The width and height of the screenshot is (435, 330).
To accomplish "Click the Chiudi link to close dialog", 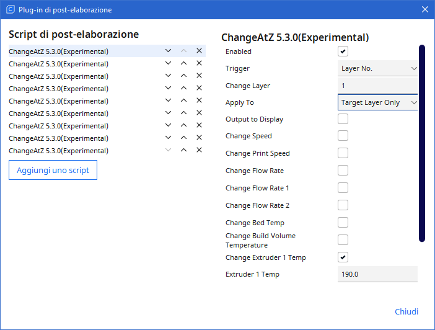I will 406,311.
